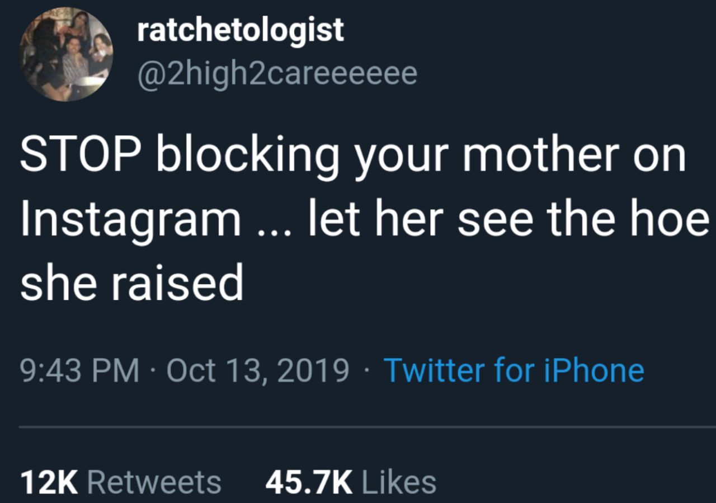Click the words she raised
This screenshot has height=503, width=716.
coord(131,283)
